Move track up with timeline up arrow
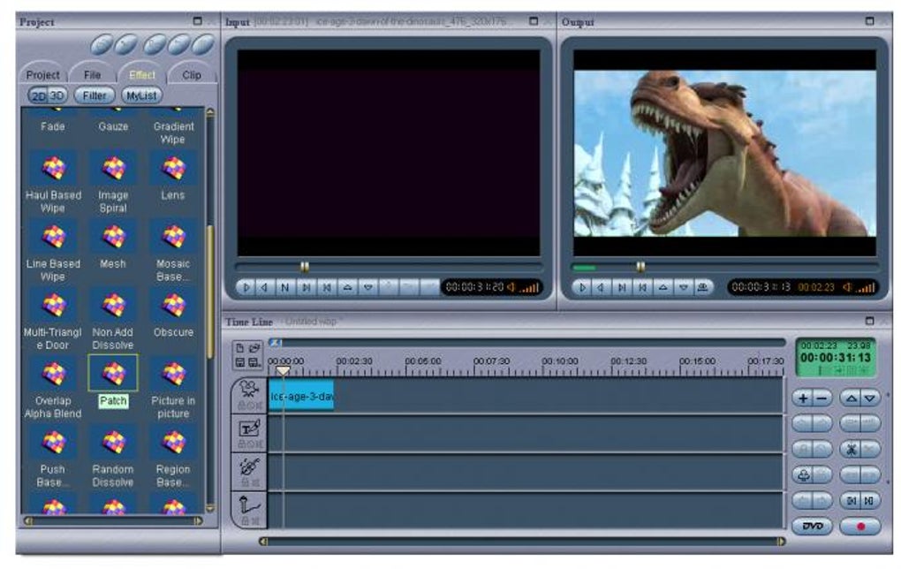 851,398
